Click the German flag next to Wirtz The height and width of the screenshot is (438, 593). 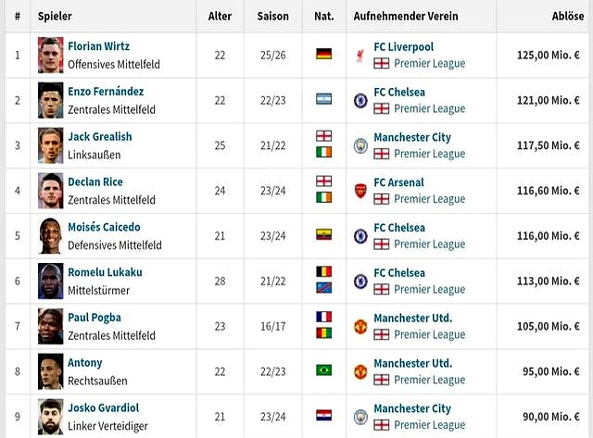click(323, 54)
